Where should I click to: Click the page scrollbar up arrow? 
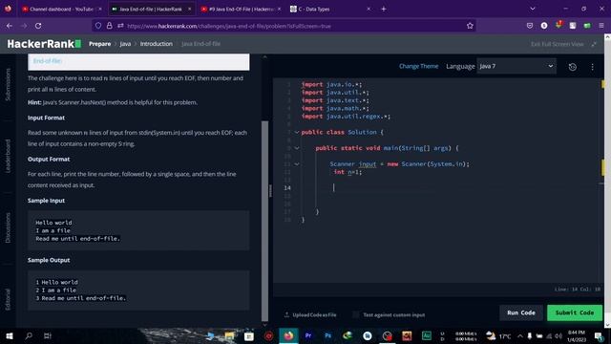pos(607,36)
